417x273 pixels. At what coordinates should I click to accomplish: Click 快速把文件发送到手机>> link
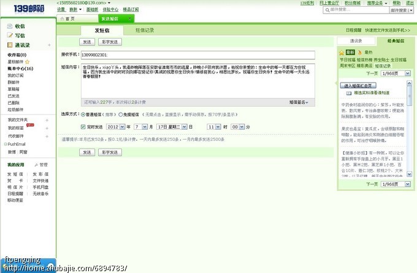388,30
